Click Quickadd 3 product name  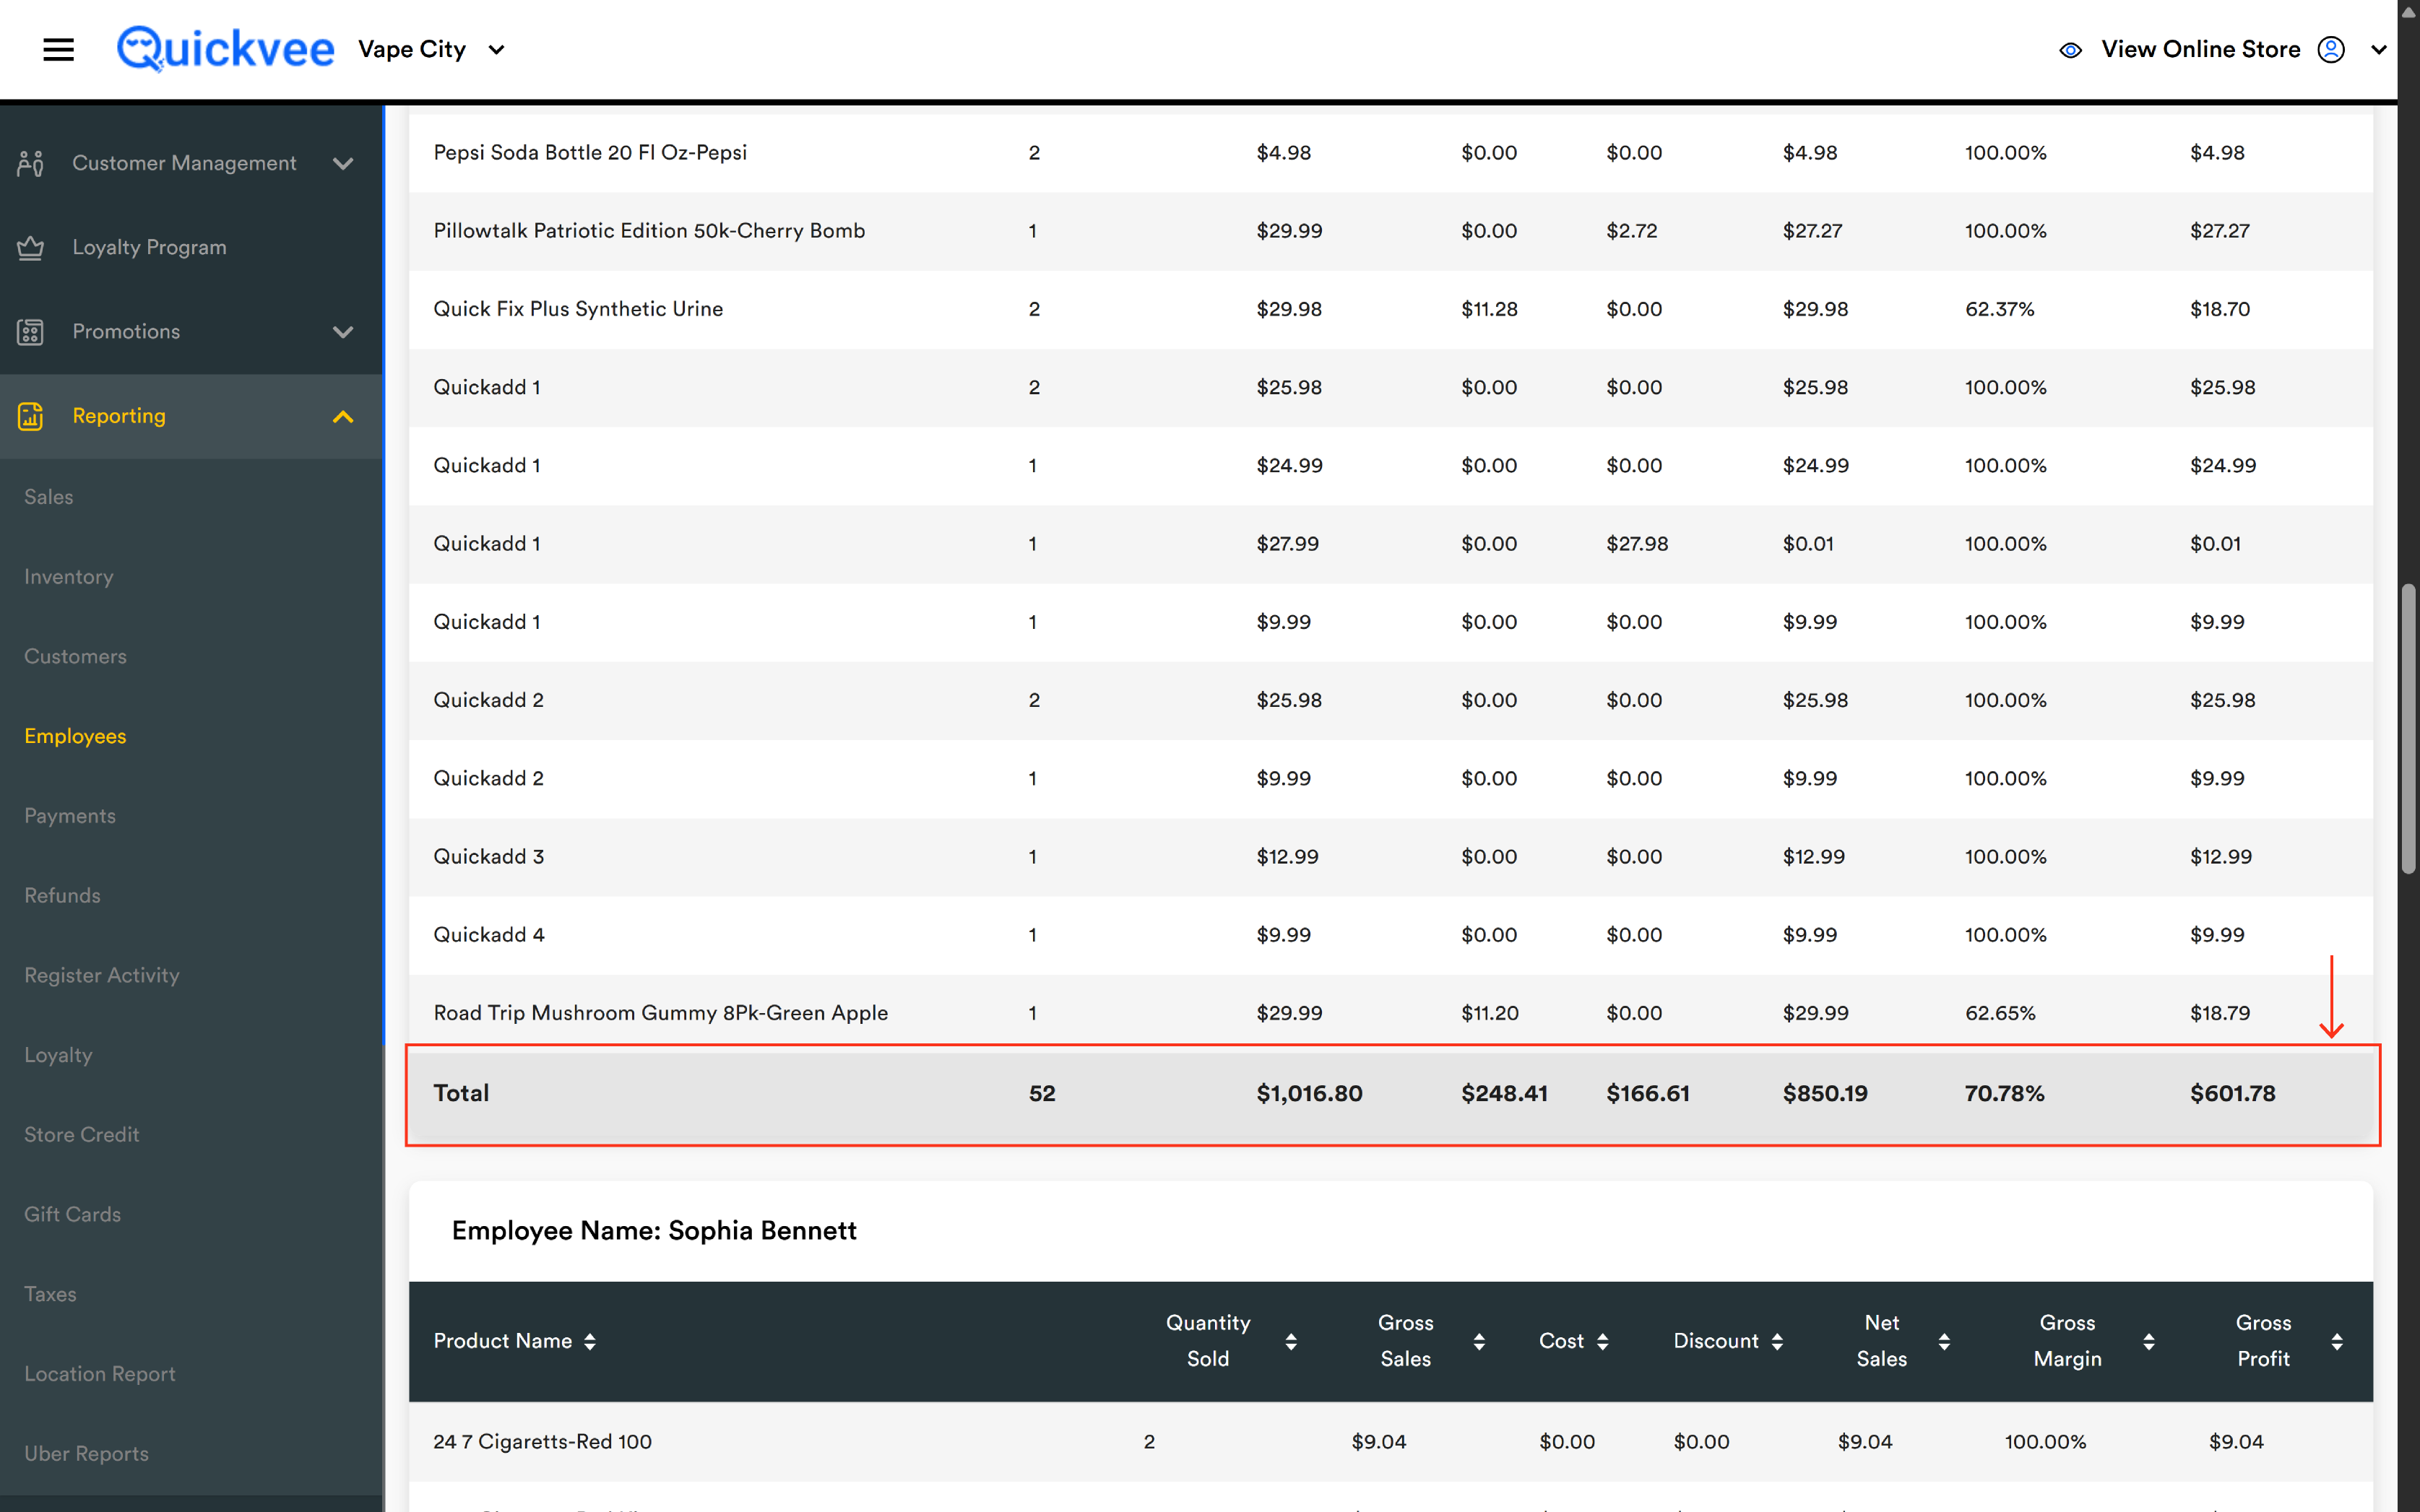click(488, 856)
